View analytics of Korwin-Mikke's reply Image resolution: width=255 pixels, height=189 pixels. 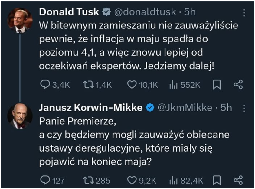pyautogui.click(x=173, y=181)
